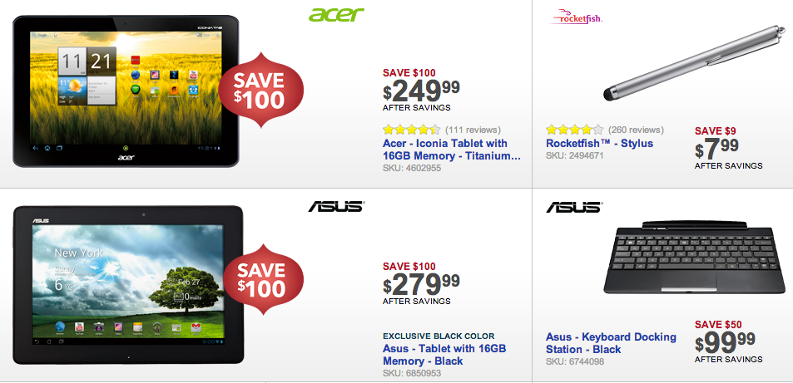View the 260 reviews for Rocketfish stylus
The image size is (793, 383).
(636, 130)
